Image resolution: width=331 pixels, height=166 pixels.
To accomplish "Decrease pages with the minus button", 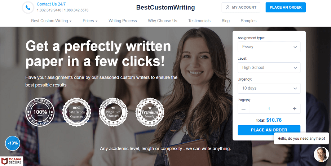I will click(x=243, y=109).
